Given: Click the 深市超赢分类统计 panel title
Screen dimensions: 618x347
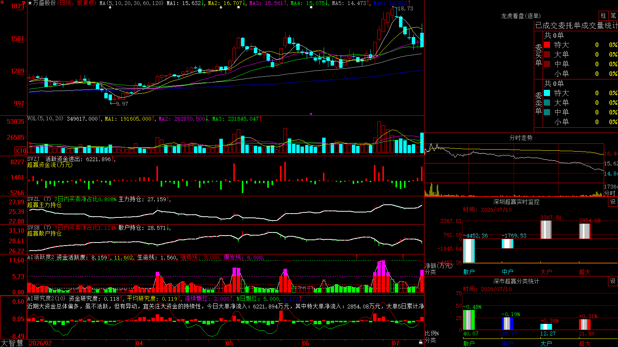Looking at the screenshot, I should (x=516, y=281).
